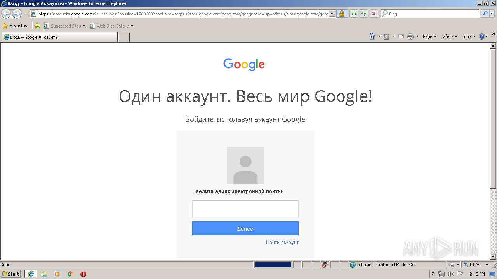Viewport: 497px width, 279px height.
Task: Click the security lock icon
Action: [342, 14]
